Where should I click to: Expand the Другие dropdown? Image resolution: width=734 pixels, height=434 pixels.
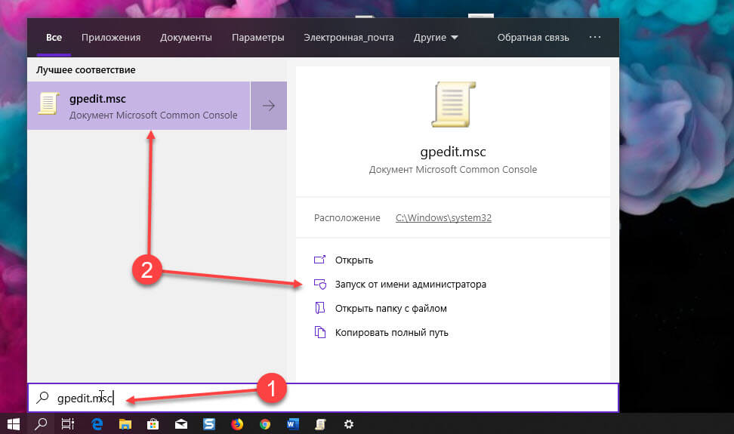click(436, 38)
